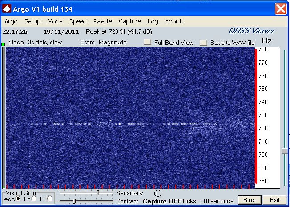Click the Mode : 3s dots, slow label
290x207 pixels.
point(35,43)
